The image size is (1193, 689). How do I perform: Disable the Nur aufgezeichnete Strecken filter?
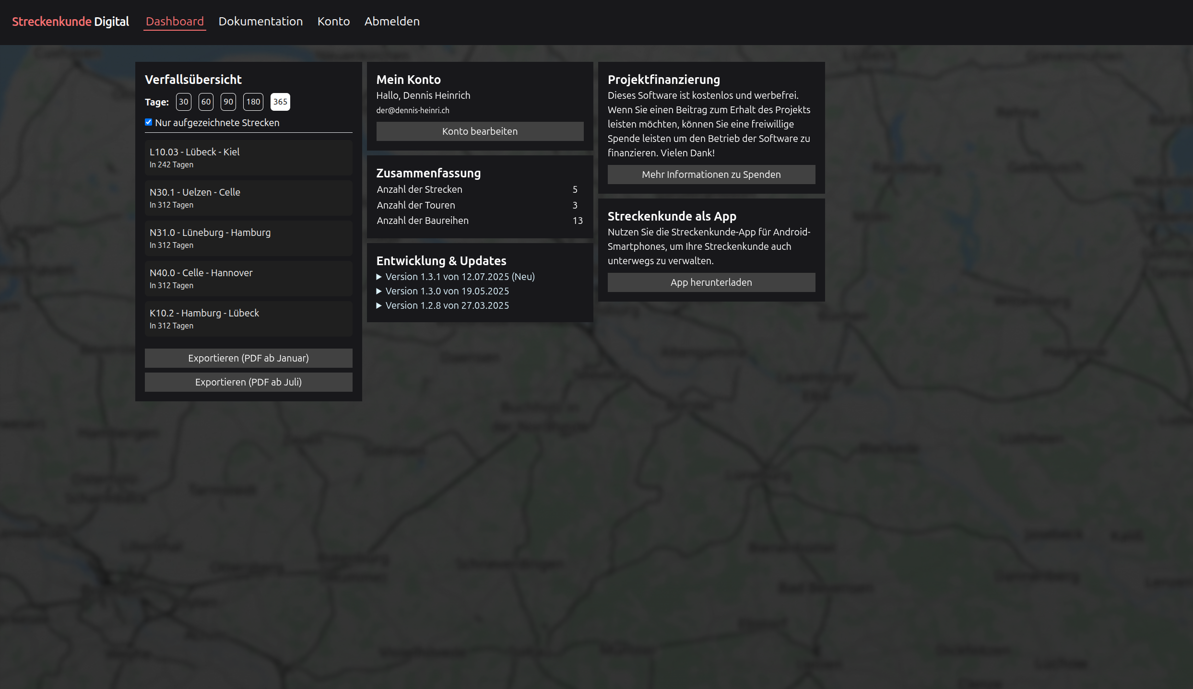point(148,122)
